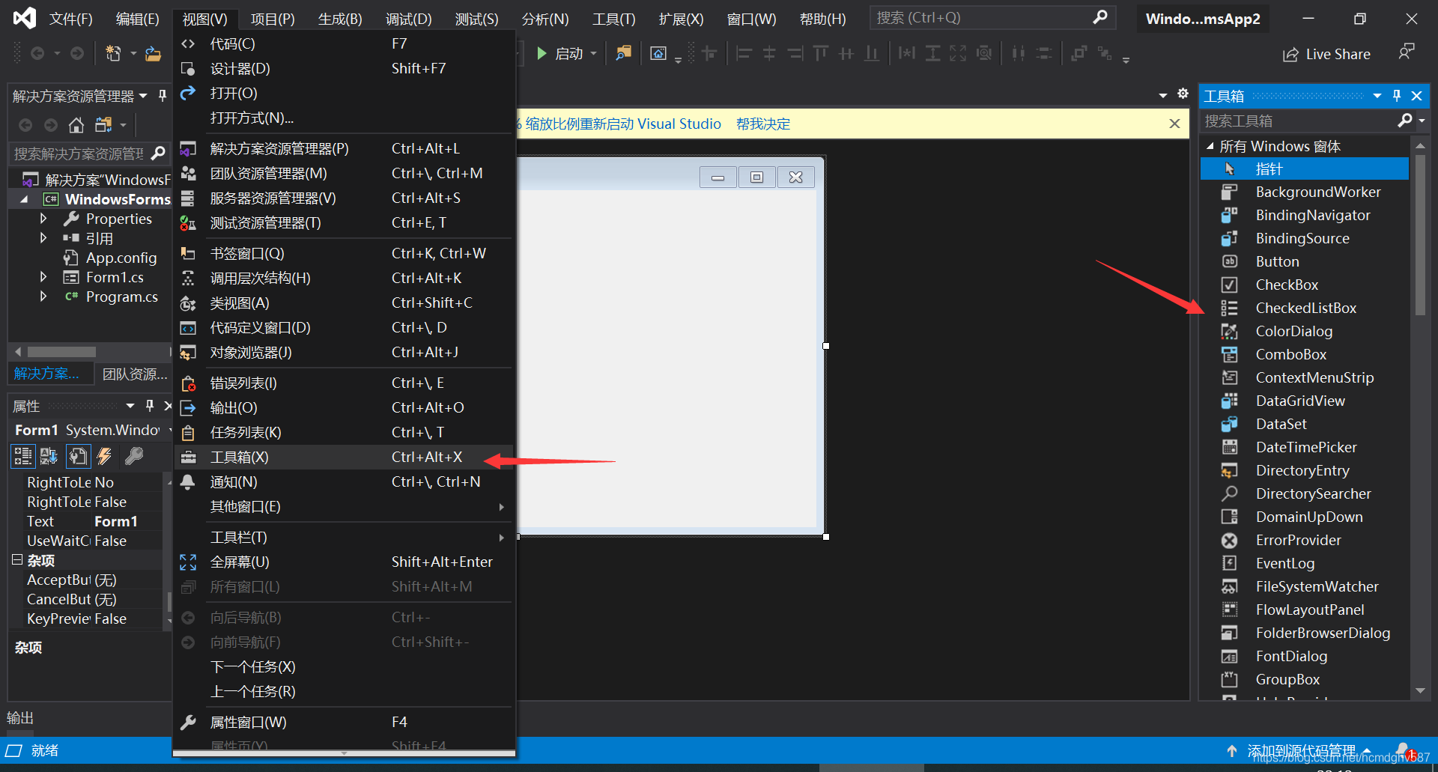1438x772 pixels.
Task: Select CheckedListBox control in the Toolbox
Action: pos(1305,308)
